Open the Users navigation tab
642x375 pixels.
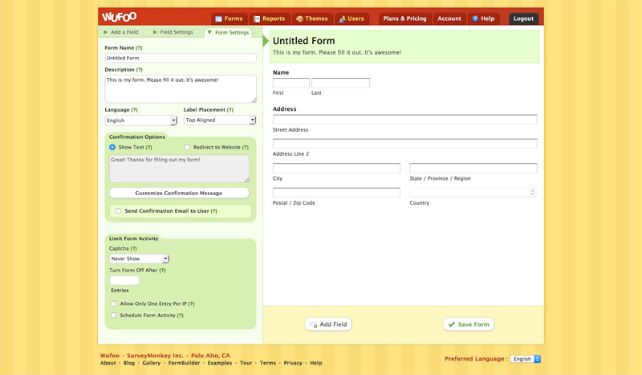coord(351,18)
